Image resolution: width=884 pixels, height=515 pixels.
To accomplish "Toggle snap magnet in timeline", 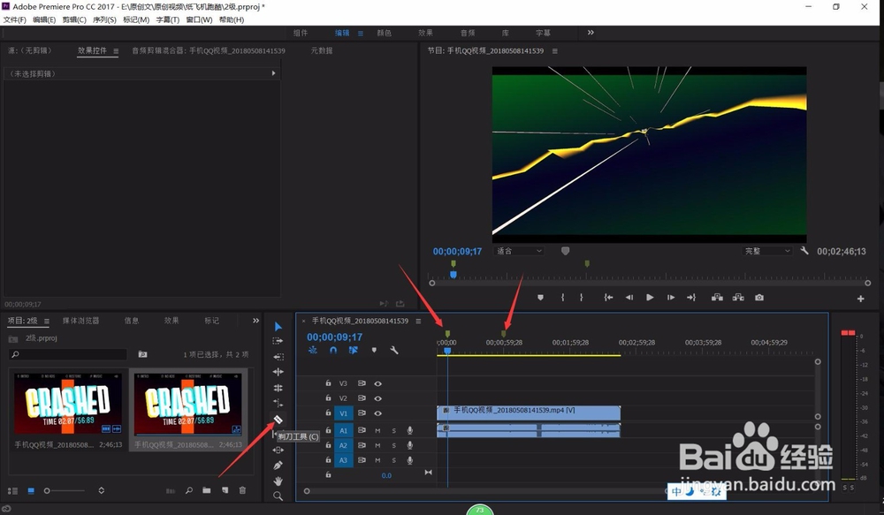I will click(x=333, y=351).
